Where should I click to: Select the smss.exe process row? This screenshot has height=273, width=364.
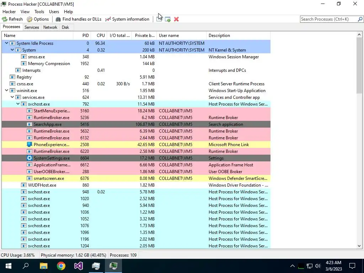(x=136, y=57)
